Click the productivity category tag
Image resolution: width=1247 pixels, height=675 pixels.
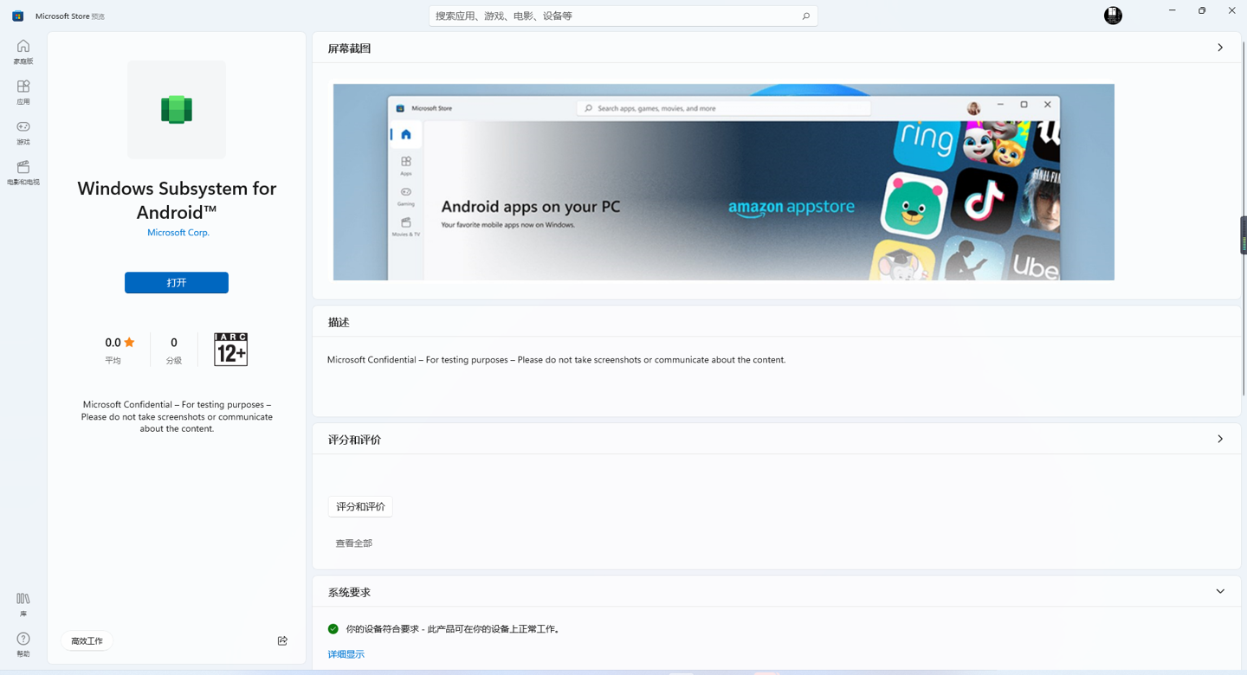(87, 640)
